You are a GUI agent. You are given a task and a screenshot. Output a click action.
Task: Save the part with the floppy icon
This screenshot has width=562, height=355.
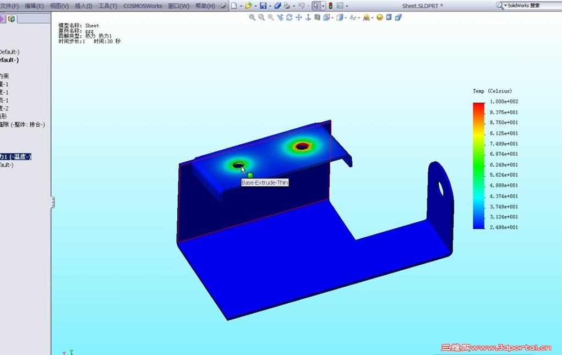(x=263, y=6)
